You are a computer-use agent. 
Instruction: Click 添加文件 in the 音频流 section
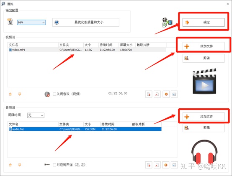(204, 117)
